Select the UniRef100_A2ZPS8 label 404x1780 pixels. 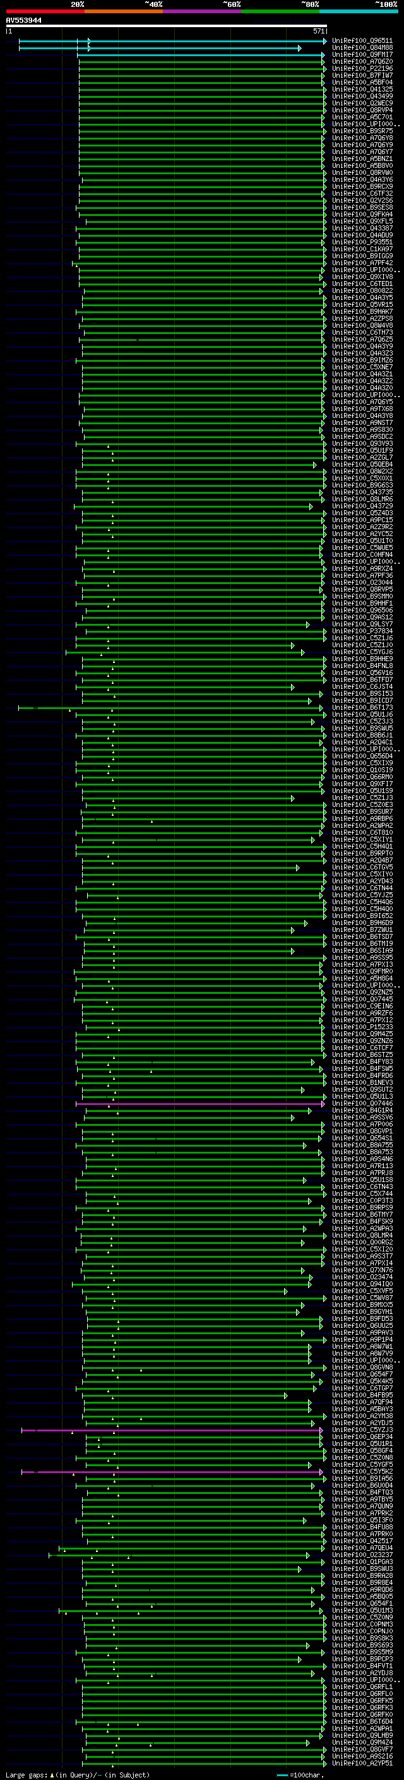point(362,318)
